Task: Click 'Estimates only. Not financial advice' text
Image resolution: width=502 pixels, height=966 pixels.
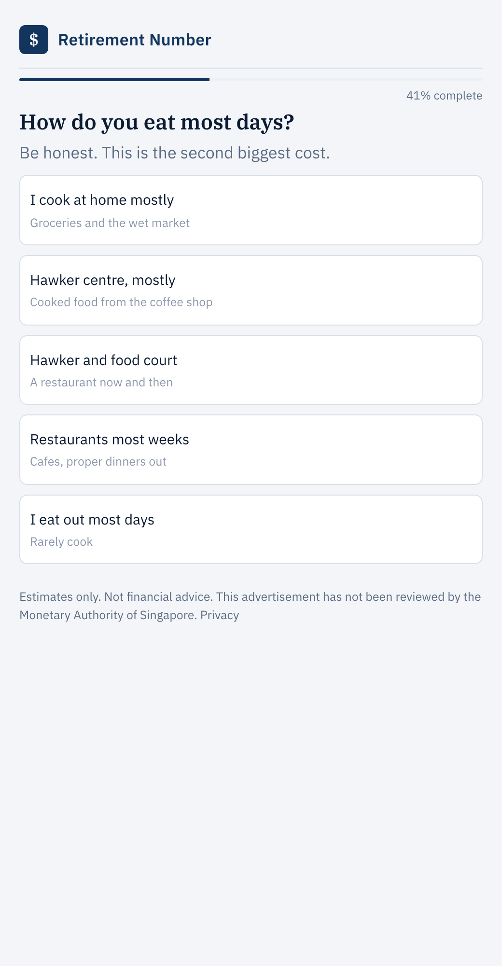Action: point(116,597)
